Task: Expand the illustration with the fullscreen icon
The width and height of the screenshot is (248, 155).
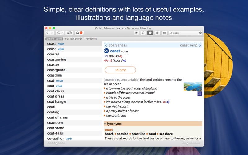Action: 200,94
